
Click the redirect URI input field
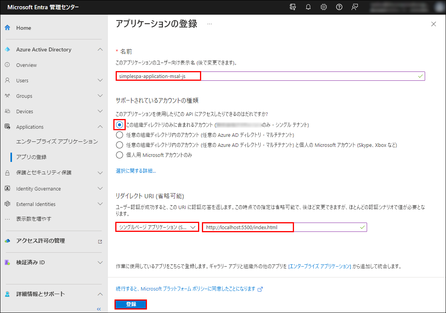tap(284, 227)
